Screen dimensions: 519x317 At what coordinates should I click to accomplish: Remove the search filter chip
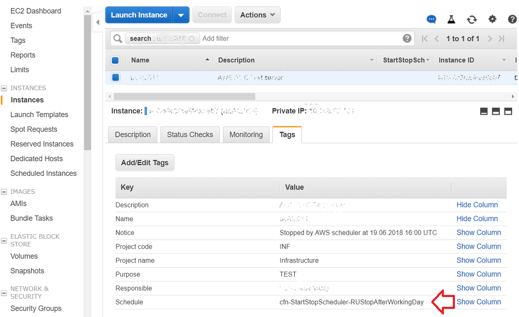coord(192,38)
